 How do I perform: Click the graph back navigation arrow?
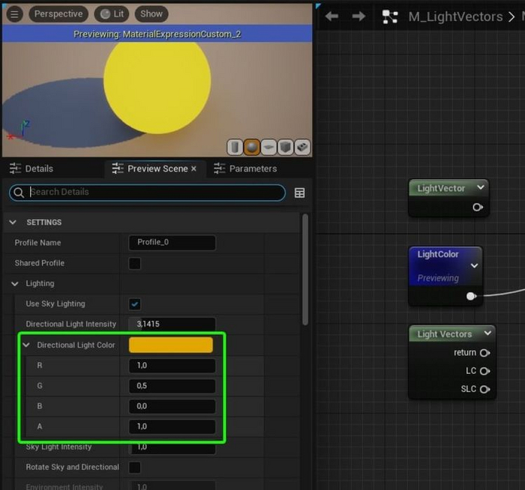point(331,16)
